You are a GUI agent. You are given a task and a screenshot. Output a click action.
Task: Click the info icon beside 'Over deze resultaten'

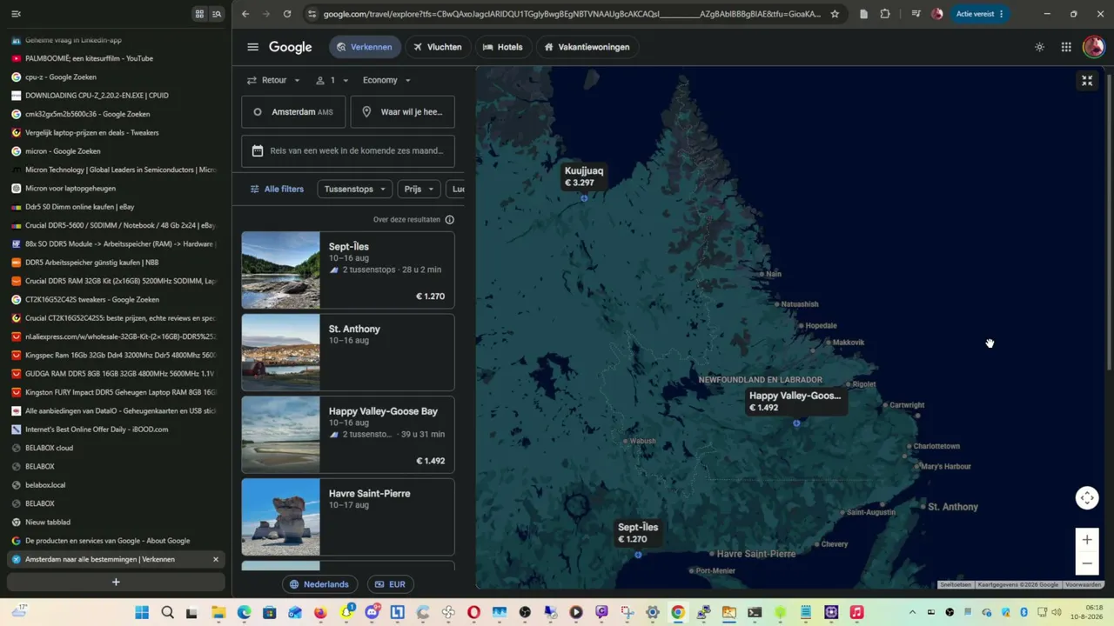click(449, 220)
